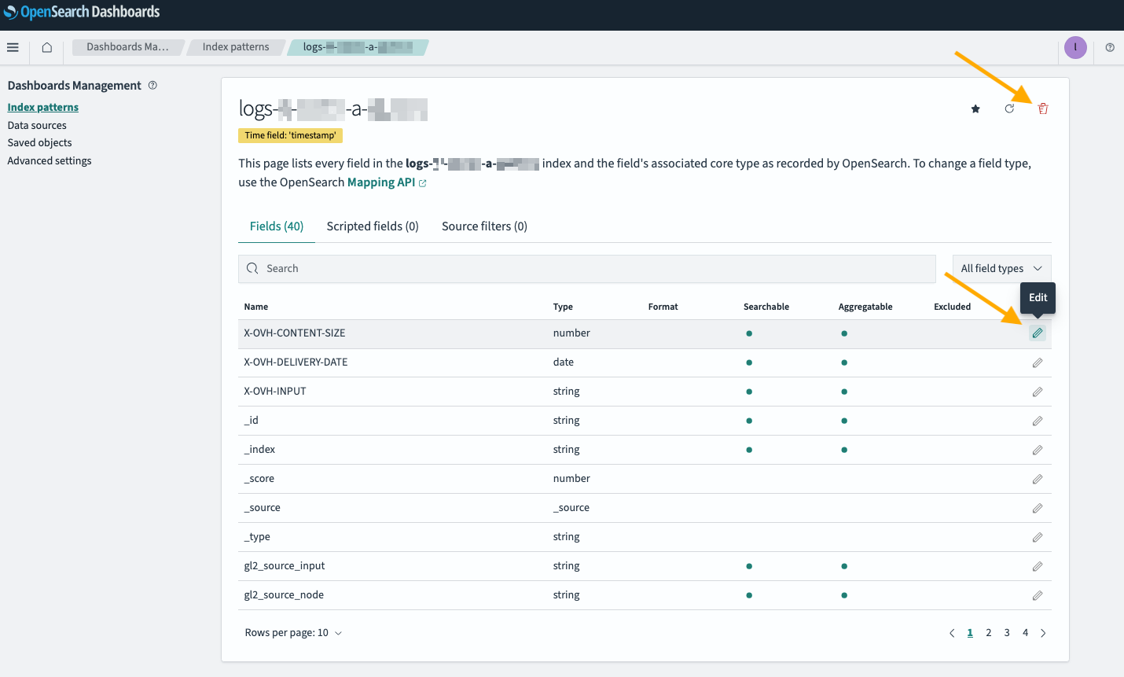Click the fields Search box

[x=587, y=269]
